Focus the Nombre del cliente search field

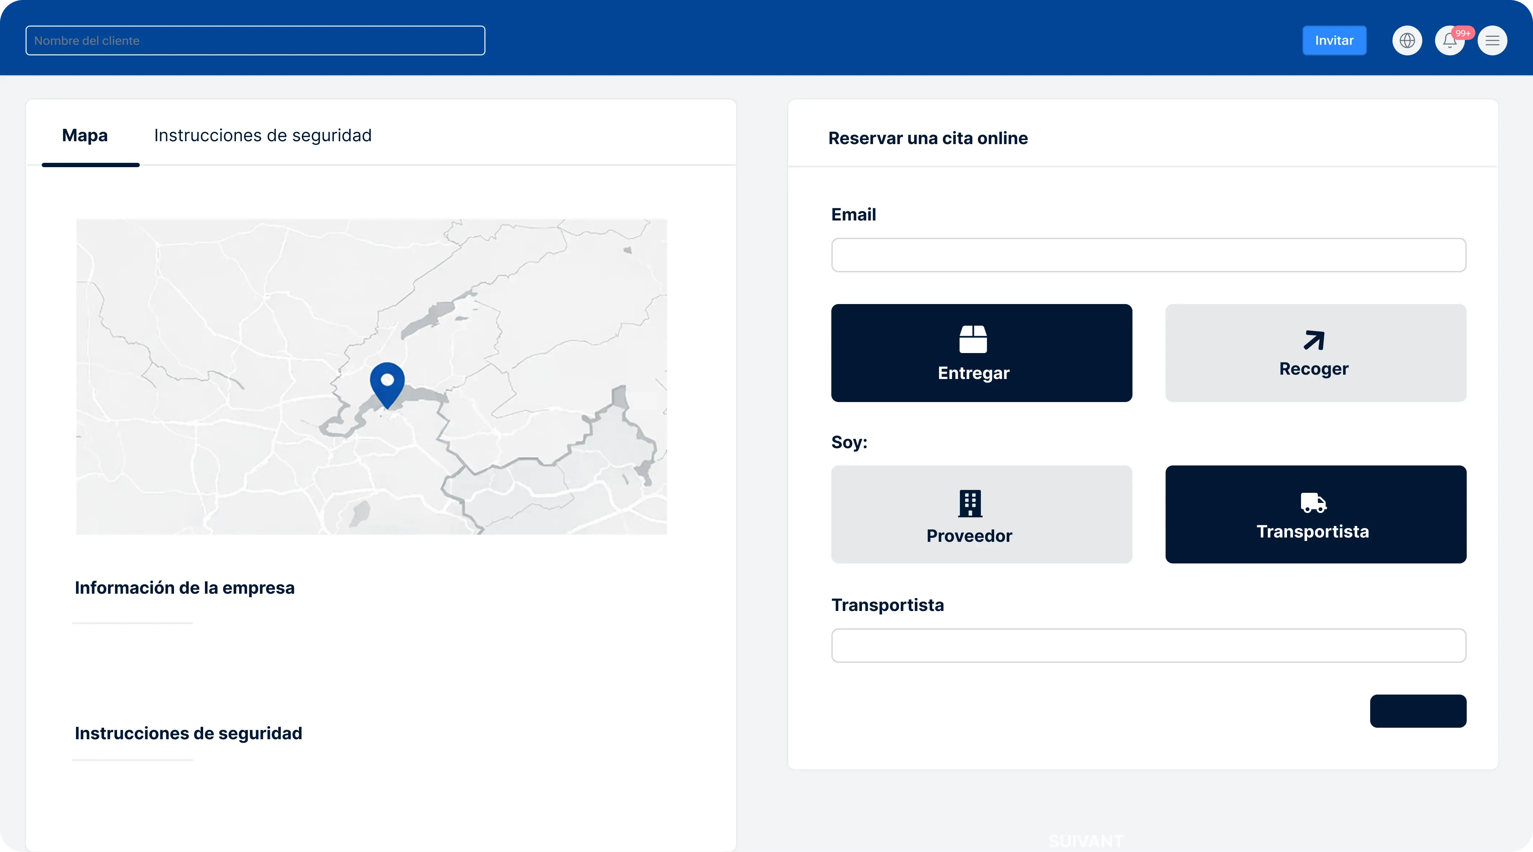tap(255, 40)
